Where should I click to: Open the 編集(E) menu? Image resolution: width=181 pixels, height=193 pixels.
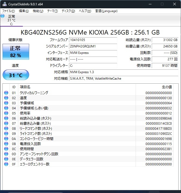24,11
